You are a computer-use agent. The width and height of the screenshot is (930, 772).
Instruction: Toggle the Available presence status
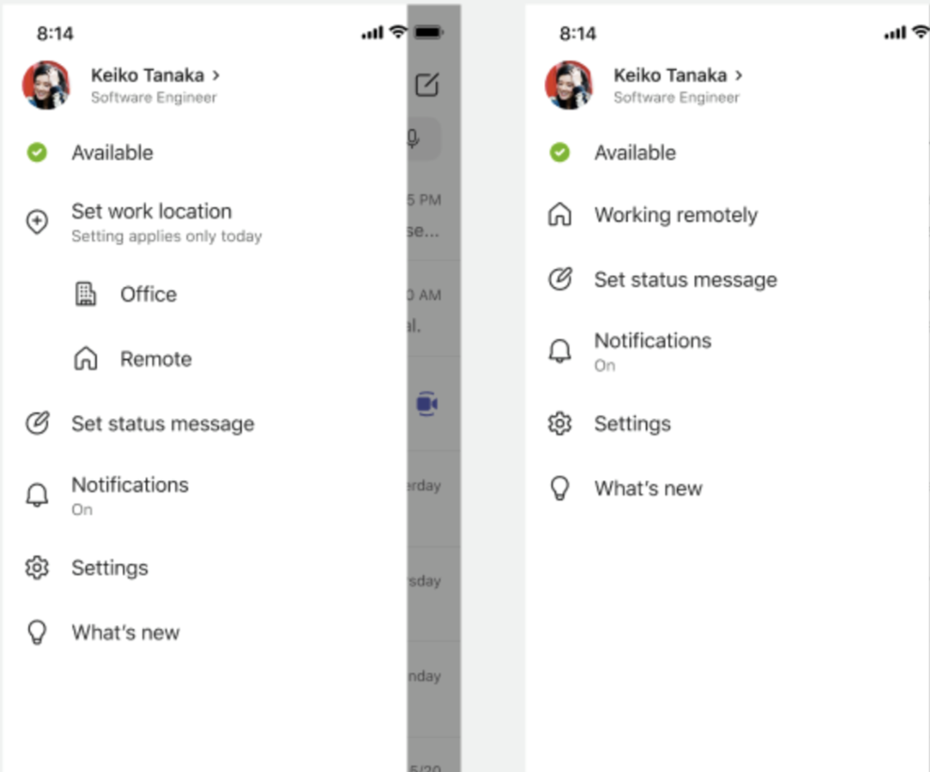(x=111, y=153)
